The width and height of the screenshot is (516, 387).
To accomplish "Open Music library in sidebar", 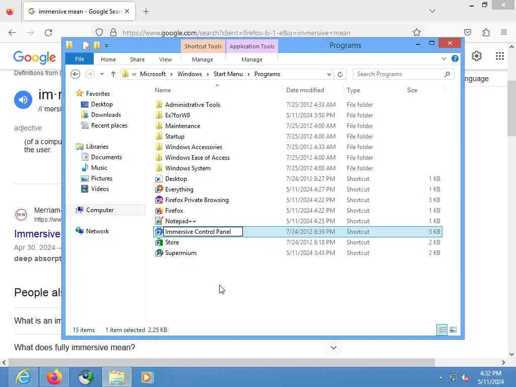I will tap(99, 167).
